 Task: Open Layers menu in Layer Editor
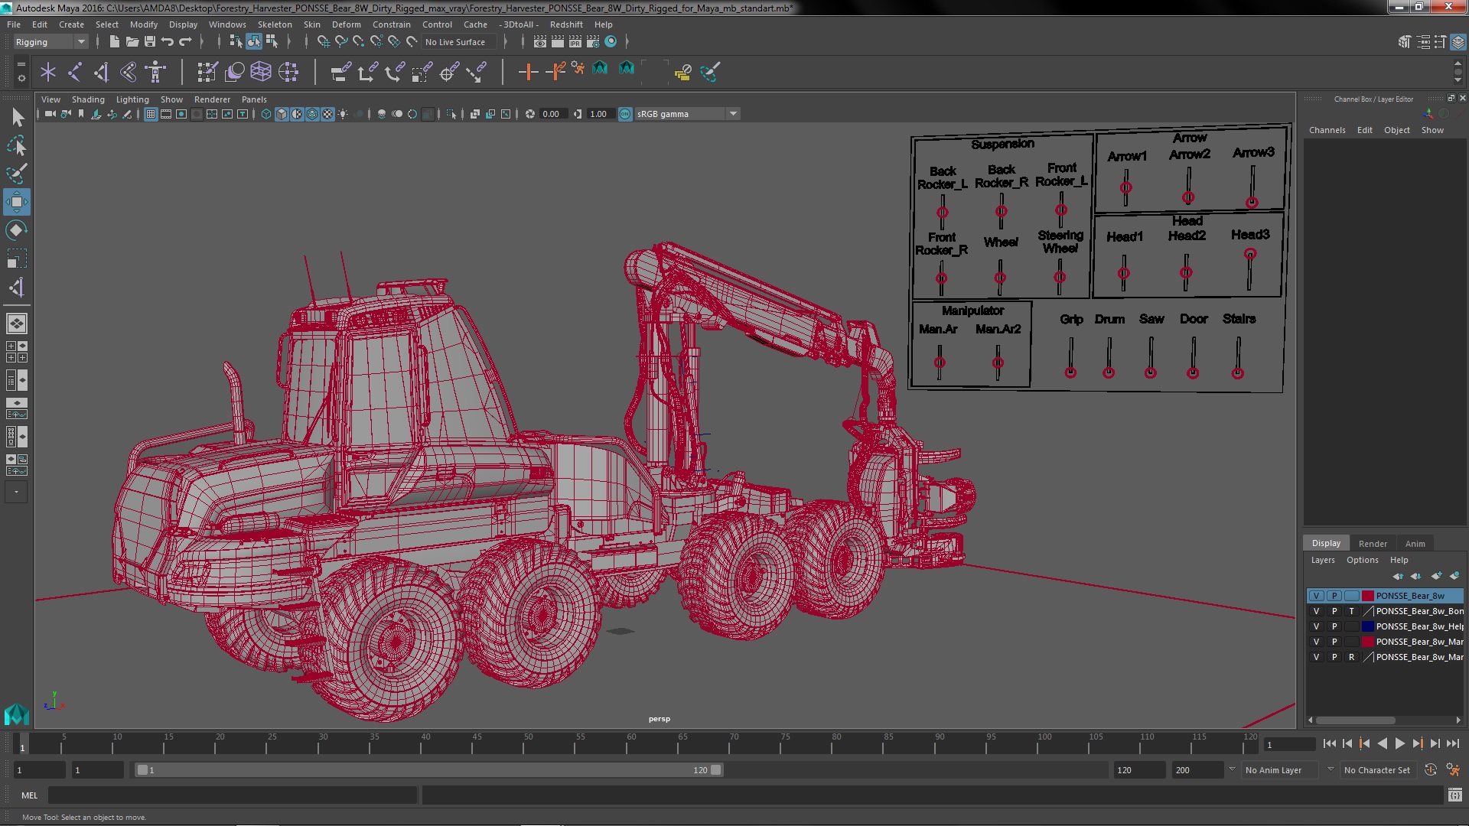click(x=1322, y=560)
